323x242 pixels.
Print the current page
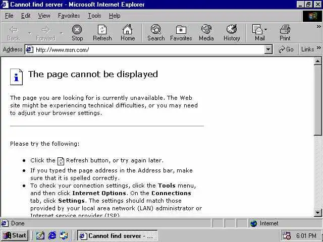click(285, 33)
